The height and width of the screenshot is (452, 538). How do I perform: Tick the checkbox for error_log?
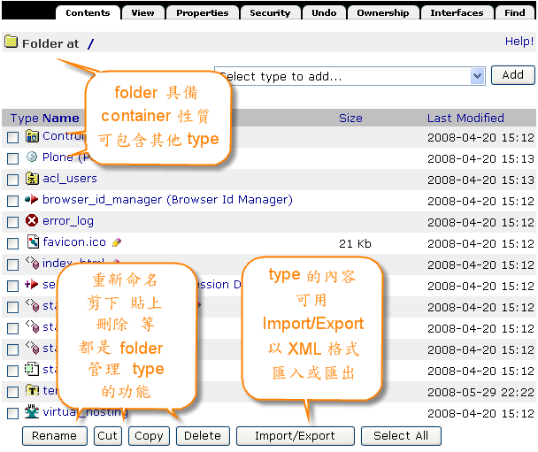(13, 223)
